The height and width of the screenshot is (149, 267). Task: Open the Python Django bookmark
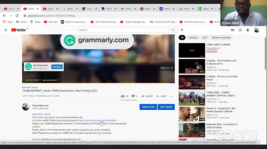tap(133, 22)
